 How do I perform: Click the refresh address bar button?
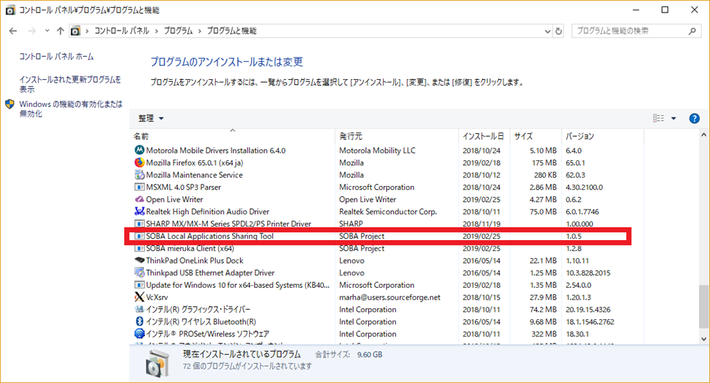tap(559, 31)
